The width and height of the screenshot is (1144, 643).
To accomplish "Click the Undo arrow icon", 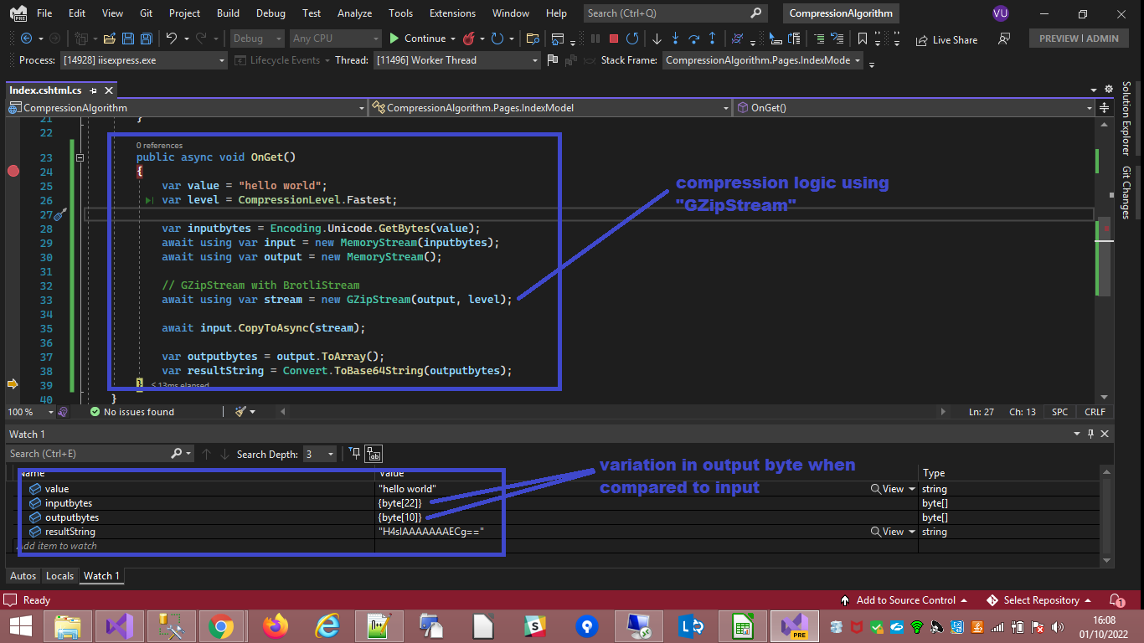I will [x=172, y=39].
